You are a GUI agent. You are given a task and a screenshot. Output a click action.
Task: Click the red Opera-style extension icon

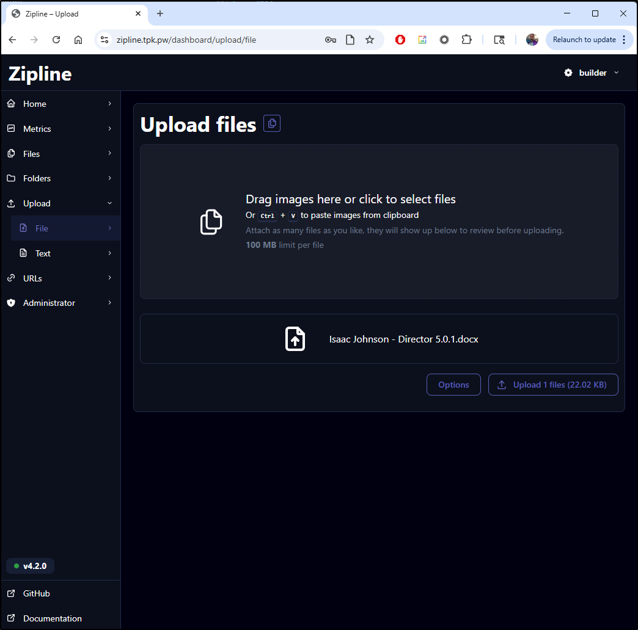[x=400, y=40]
